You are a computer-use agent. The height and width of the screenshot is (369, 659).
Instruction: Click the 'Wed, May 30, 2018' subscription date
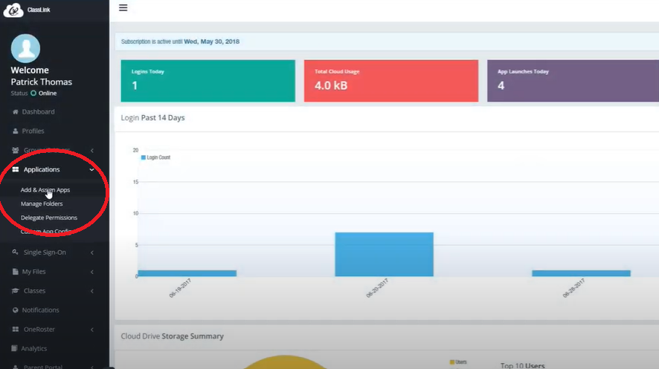pos(212,42)
